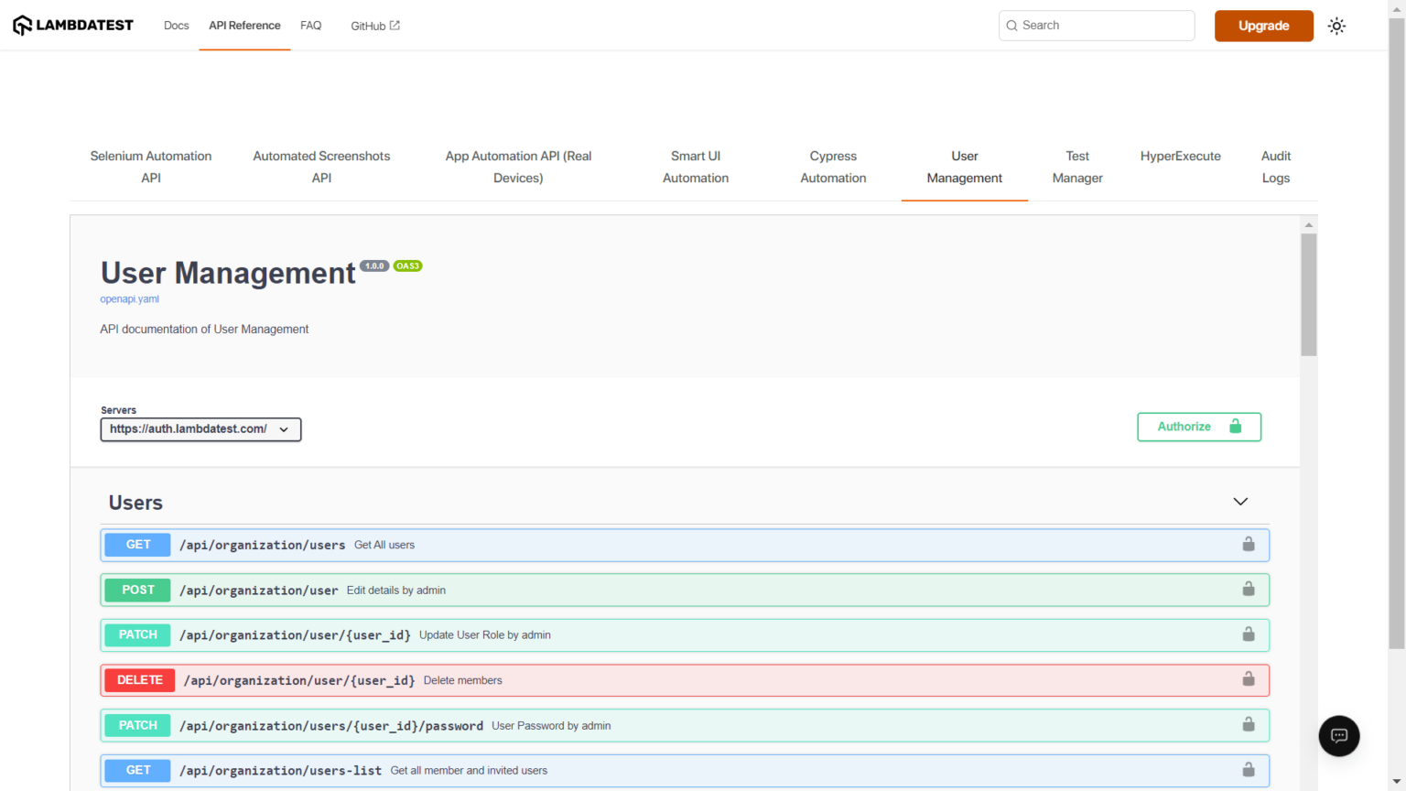Open the openapi.yaml link

click(130, 299)
